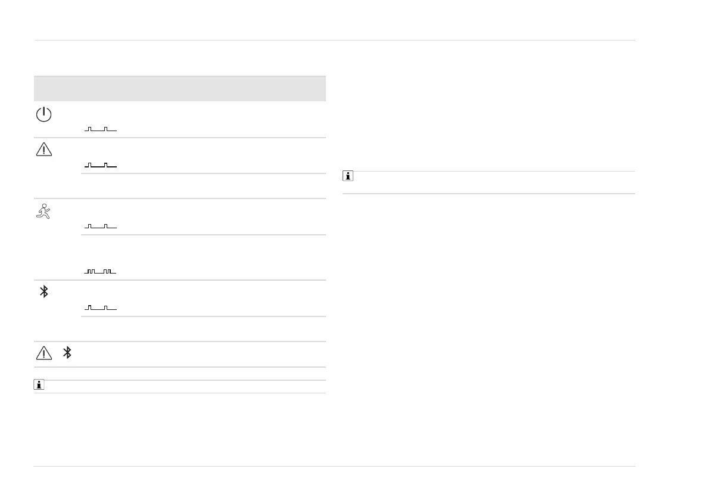
Task: Click the bold pulse diagram in the warning row
Action: coord(101,164)
